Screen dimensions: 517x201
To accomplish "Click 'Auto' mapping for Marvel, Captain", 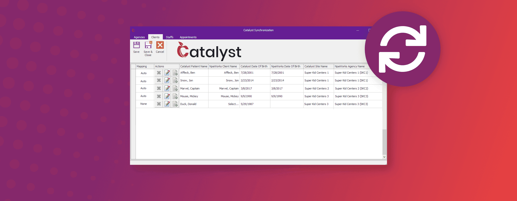I will tap(145, 88).
